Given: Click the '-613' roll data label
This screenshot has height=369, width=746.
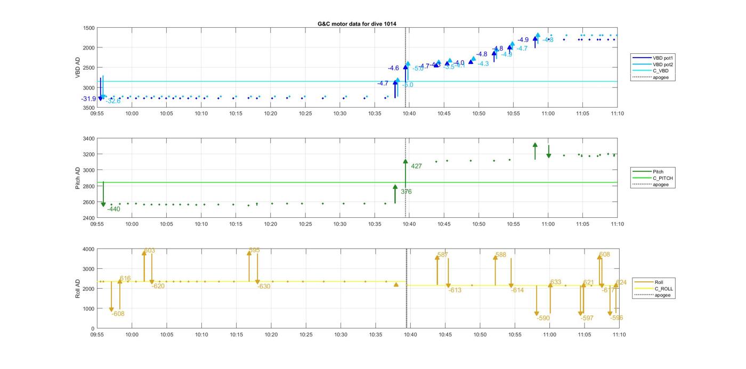Looking at the screenshot, I should pyautogui.click(x=455, y=290).
